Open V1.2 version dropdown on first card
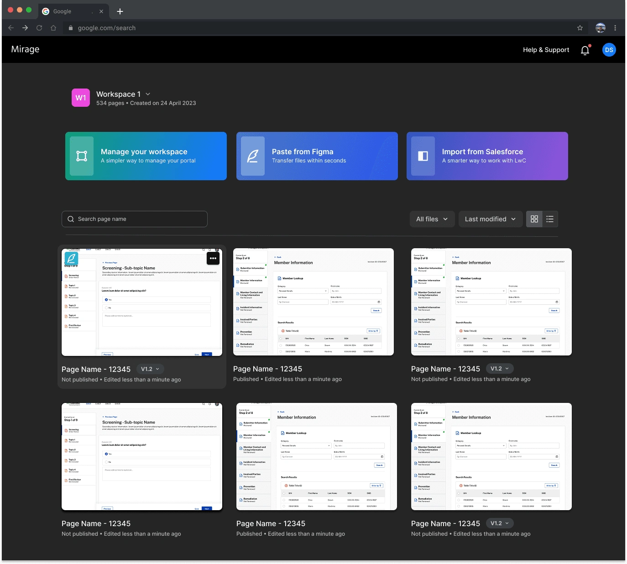 [150, 369]
